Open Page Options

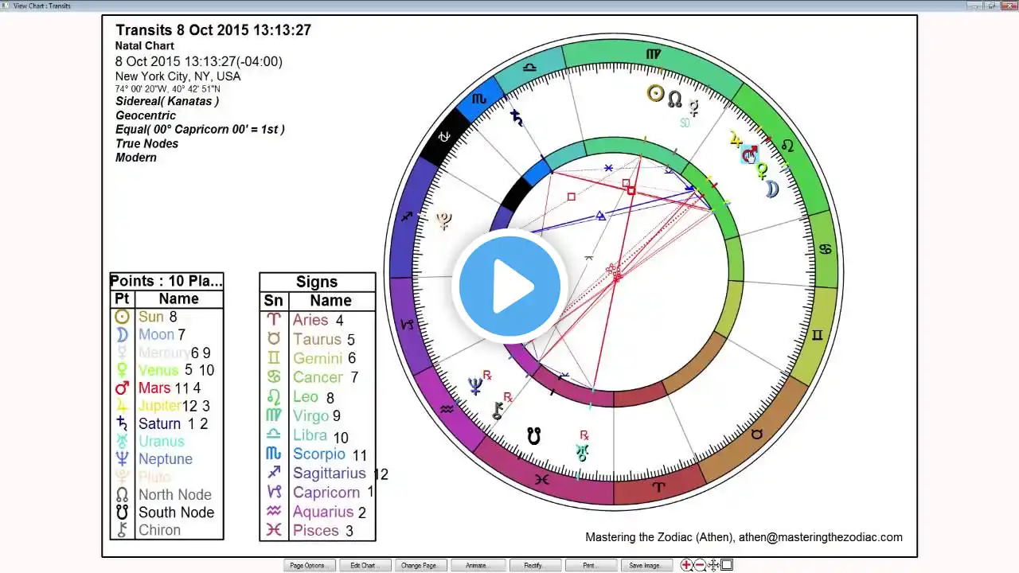[307, 565]
